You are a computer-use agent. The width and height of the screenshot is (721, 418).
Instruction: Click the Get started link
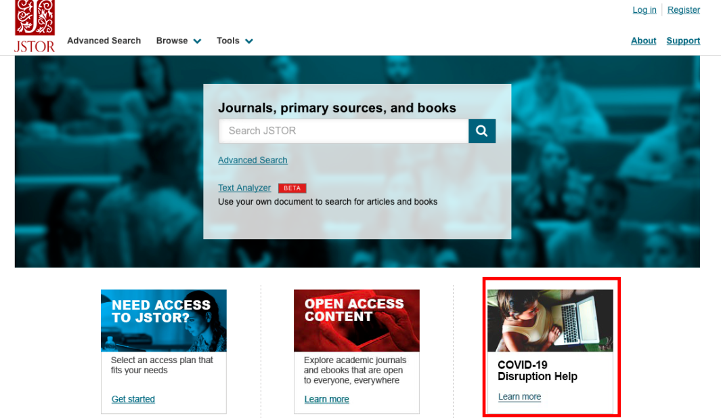(133, 399)
